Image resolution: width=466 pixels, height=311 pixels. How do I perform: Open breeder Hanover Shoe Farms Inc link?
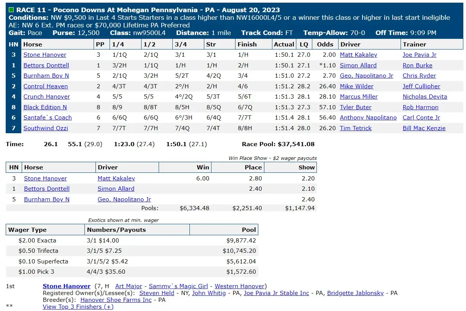pos(116,300)
